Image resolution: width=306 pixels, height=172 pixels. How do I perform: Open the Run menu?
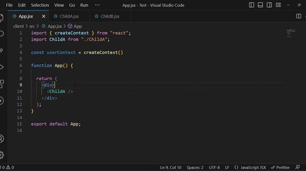(x=84, y=5)
